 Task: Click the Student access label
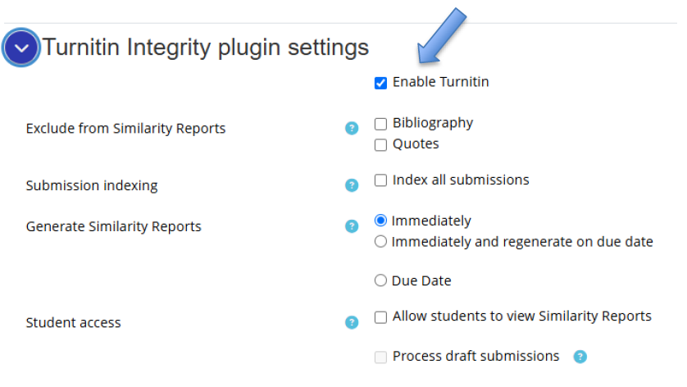(73, 323)
